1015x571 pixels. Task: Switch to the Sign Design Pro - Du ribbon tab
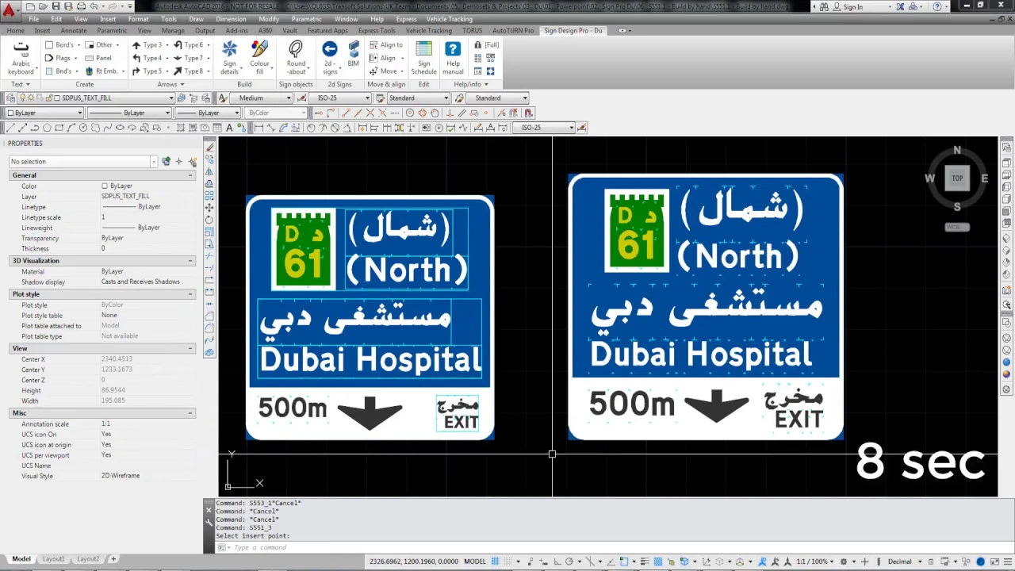(x=573, y=31)
